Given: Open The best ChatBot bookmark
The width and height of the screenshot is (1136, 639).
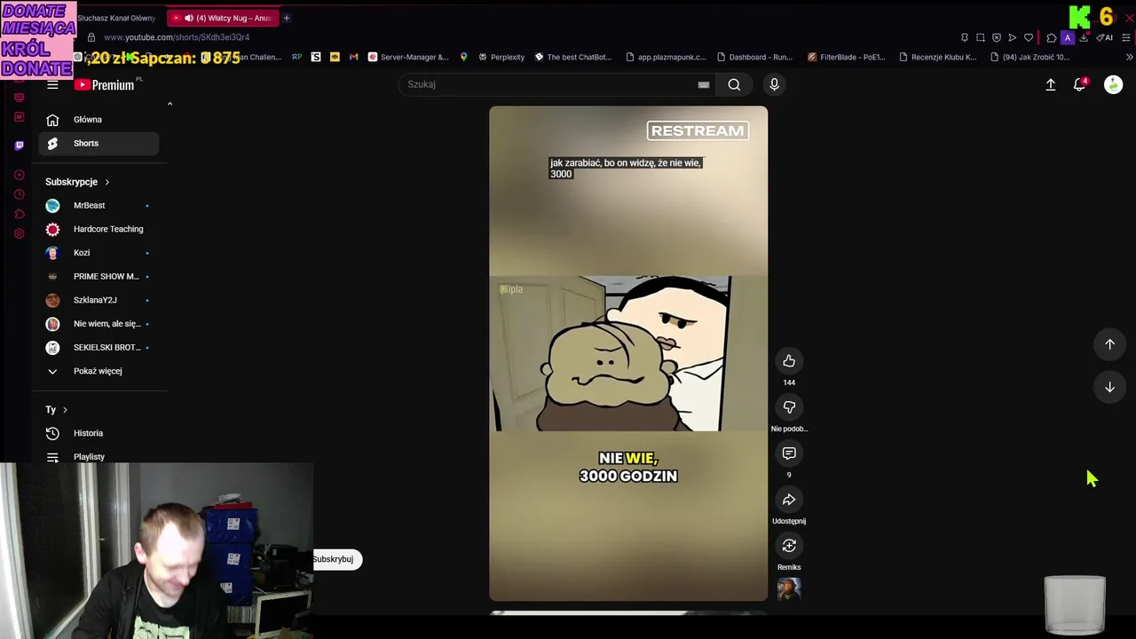Looking at the screenshot, I should pos(572,57).
